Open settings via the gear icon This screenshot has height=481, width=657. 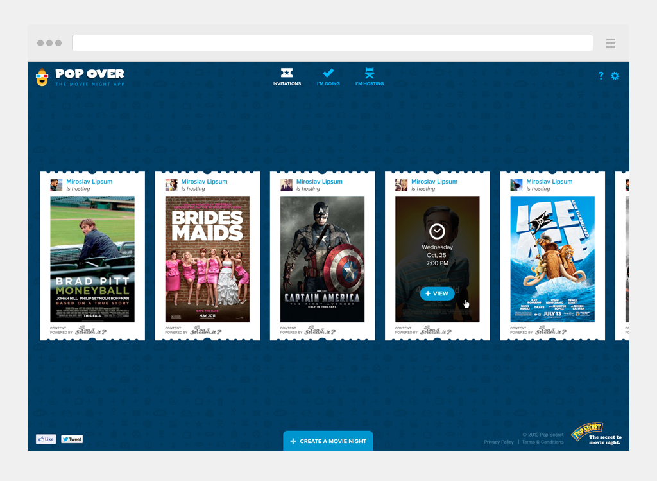[x=615, y=76]
